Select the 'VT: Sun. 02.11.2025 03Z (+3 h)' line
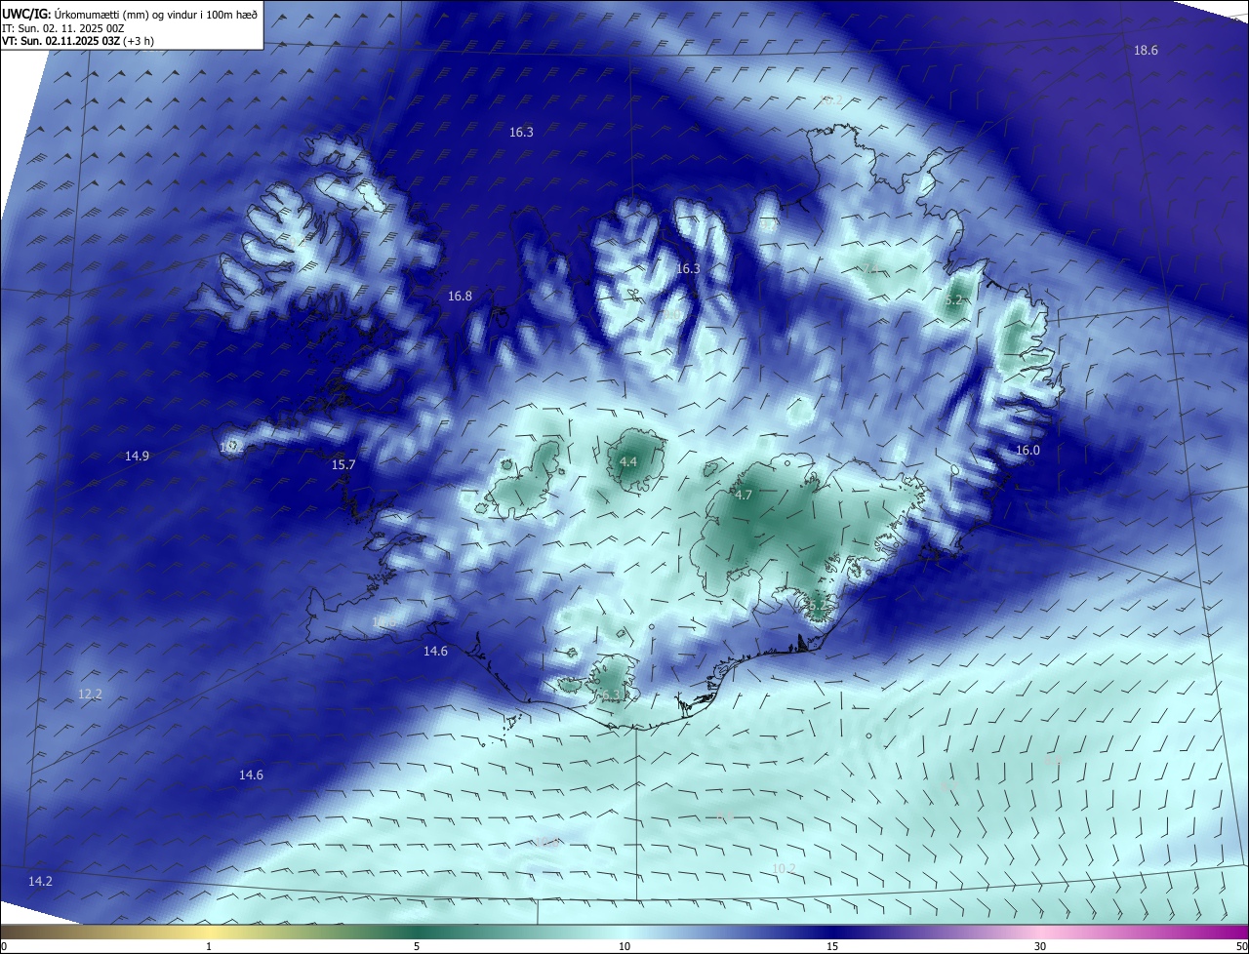 pos(77,40)
